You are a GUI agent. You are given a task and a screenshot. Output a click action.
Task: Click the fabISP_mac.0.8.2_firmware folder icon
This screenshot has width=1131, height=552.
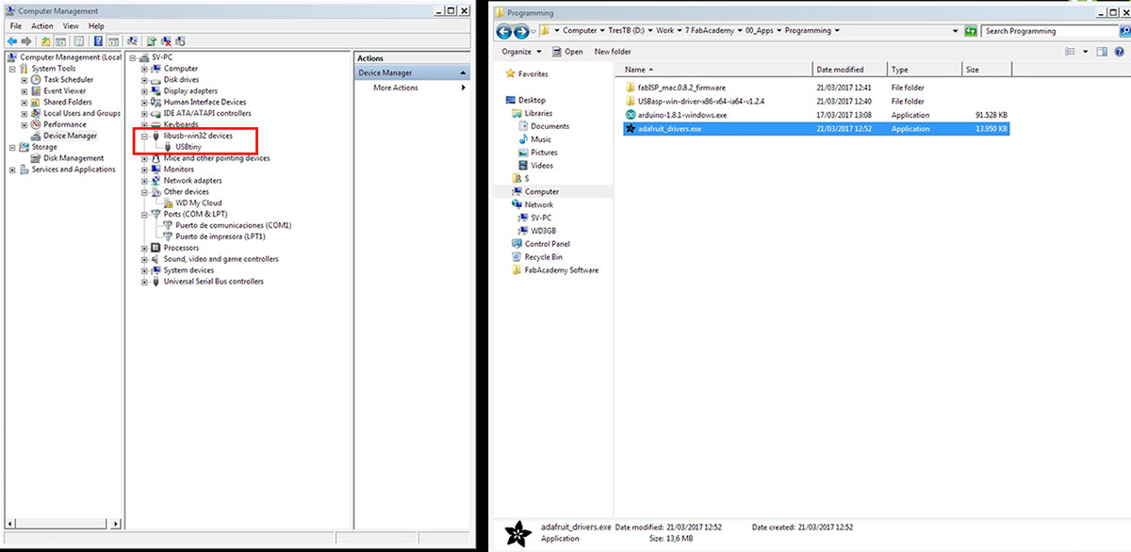pyautogui.click(x=631, y=88)
